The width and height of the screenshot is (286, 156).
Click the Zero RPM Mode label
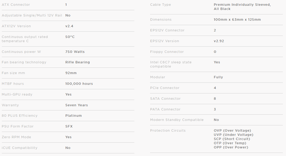pyautogui.click(x=16, y=137)
